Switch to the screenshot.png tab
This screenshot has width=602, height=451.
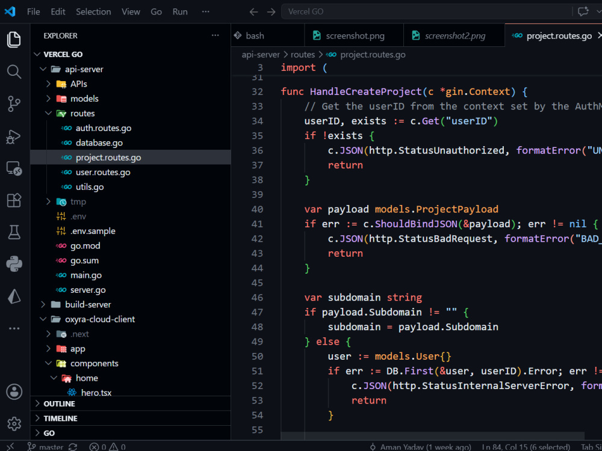click(x=354, y=35)
